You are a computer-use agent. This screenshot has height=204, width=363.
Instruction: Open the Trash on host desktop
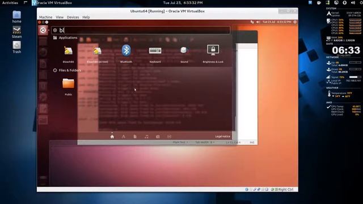[x=16, y=48]
